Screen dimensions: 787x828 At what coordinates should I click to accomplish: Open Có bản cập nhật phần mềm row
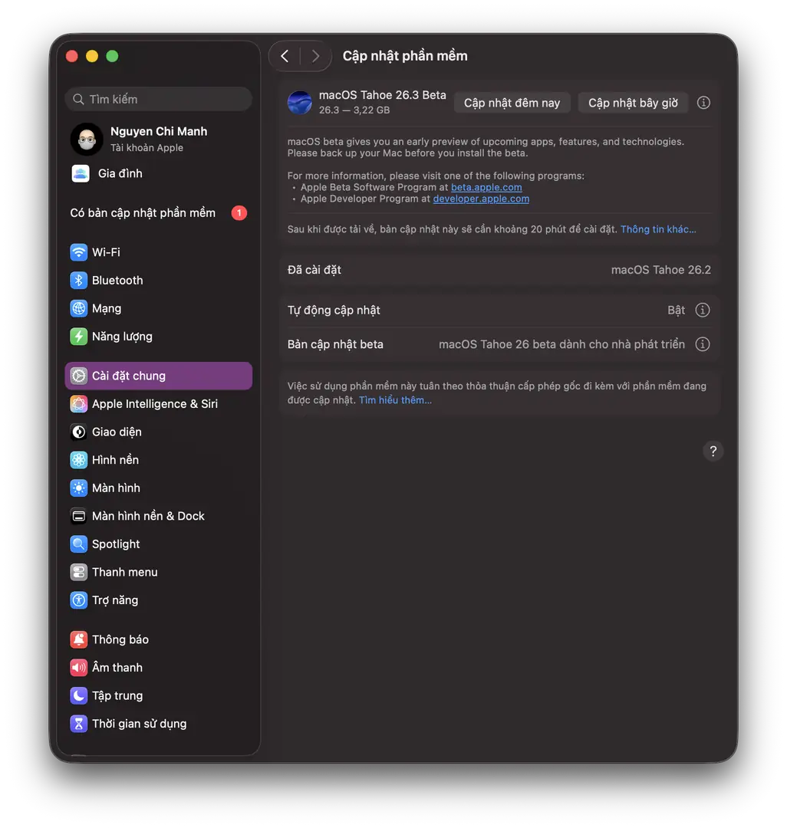159,213
